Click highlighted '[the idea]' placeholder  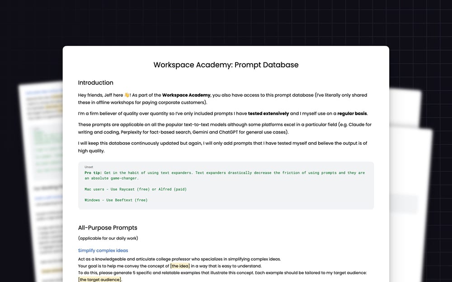[180, 266]
